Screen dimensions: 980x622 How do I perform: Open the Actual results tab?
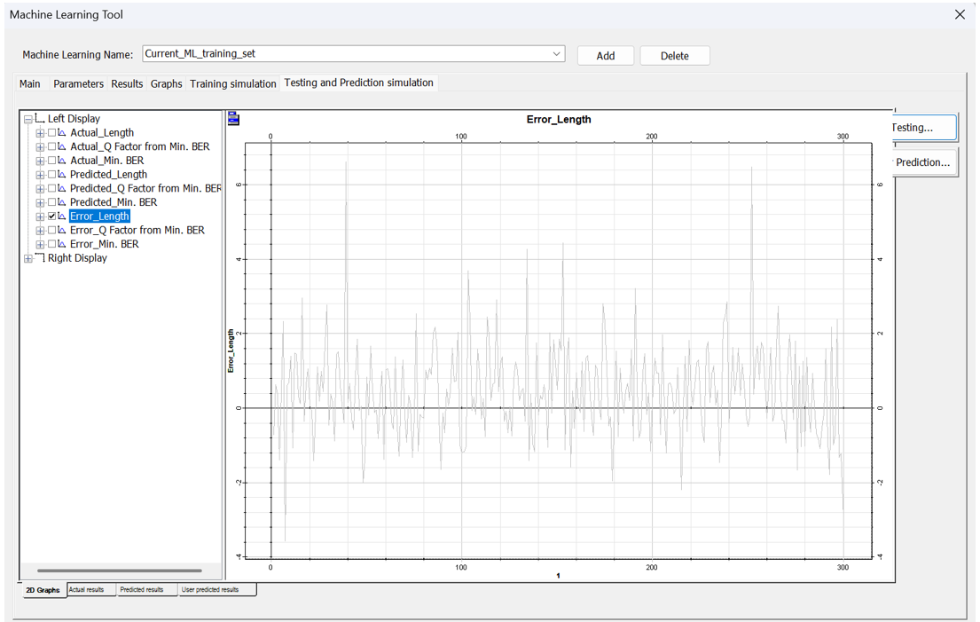(x=87, y=589)
